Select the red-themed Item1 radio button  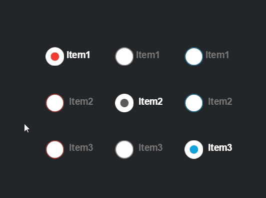pos(54,57)
